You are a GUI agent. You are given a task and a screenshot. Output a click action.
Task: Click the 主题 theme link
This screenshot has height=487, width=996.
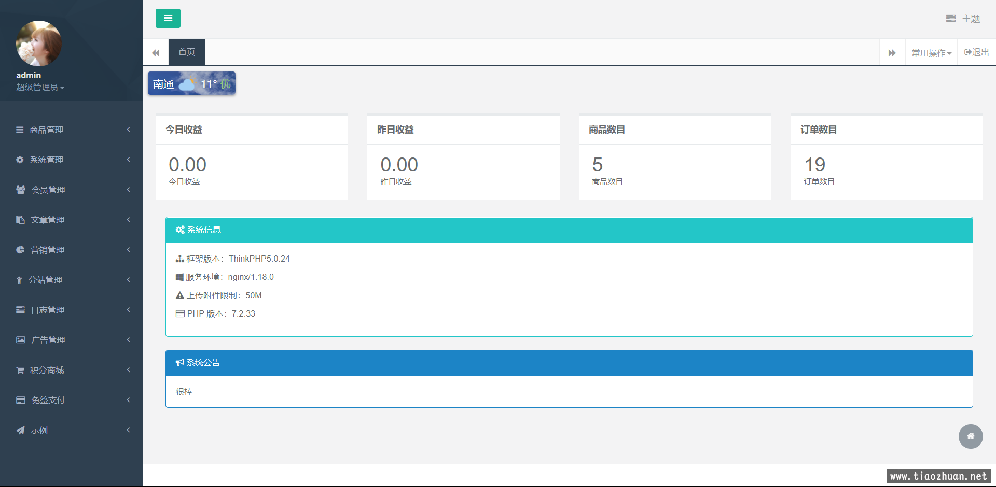963,18
